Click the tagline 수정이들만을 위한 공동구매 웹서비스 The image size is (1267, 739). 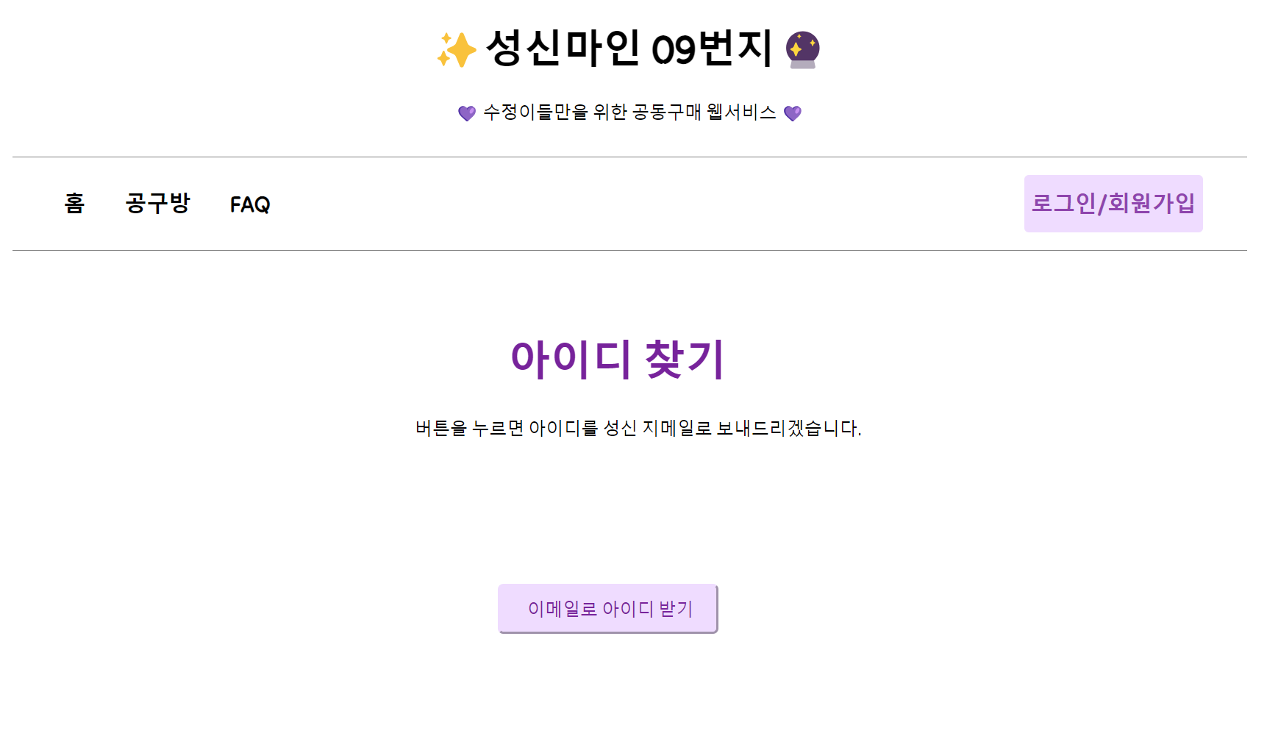click(x=630, y=113)
